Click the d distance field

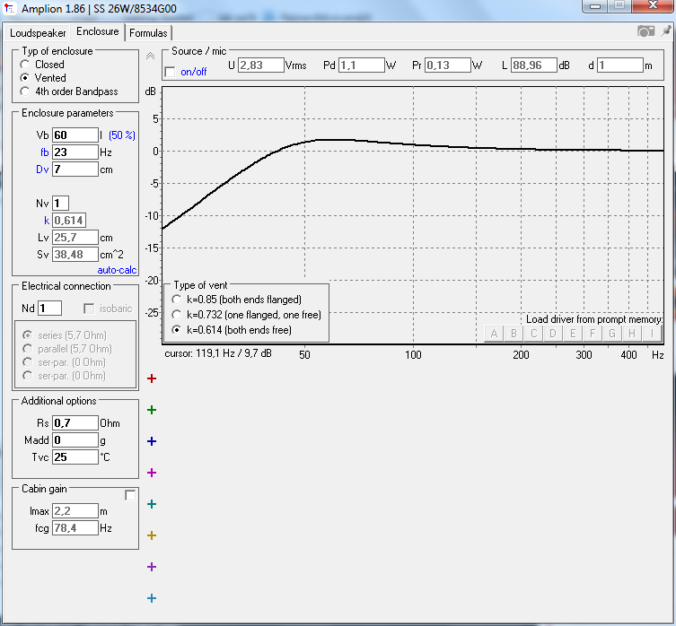click(620, 65)
